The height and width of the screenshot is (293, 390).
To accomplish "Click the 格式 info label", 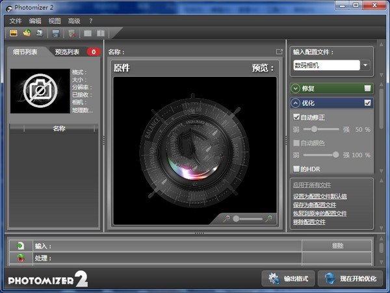I will coord(79,72).
